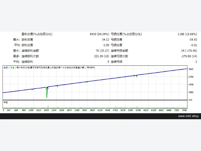Click the 7598 x-axis label

click(184, 110)
